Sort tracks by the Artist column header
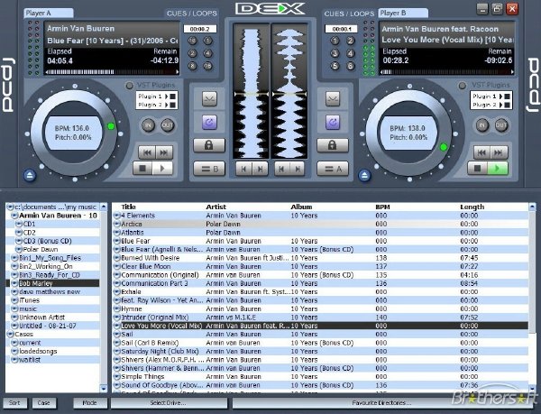Viewport: 541px width, 414px height. pos(216,207)
